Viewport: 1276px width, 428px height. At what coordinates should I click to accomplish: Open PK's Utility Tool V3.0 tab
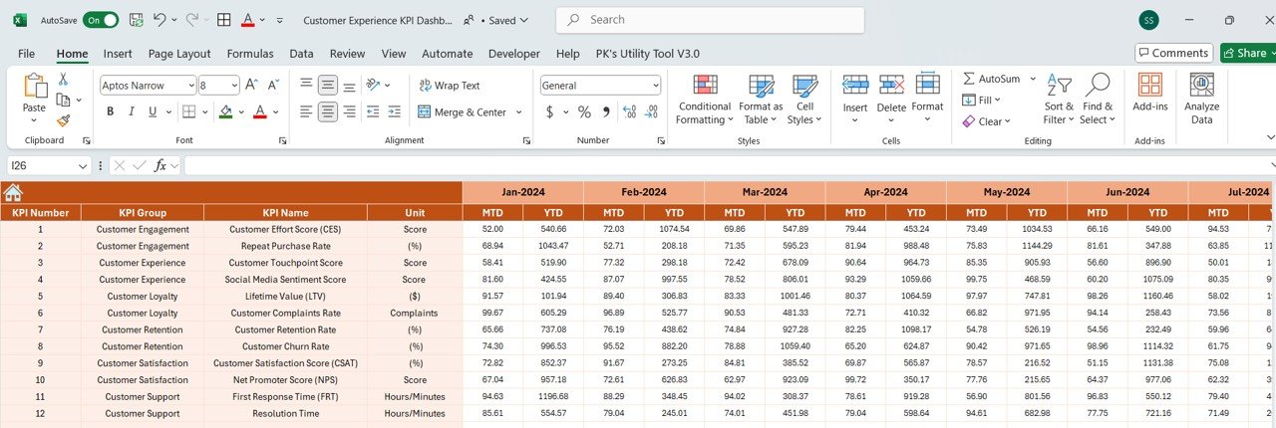[x=648, y=54]
